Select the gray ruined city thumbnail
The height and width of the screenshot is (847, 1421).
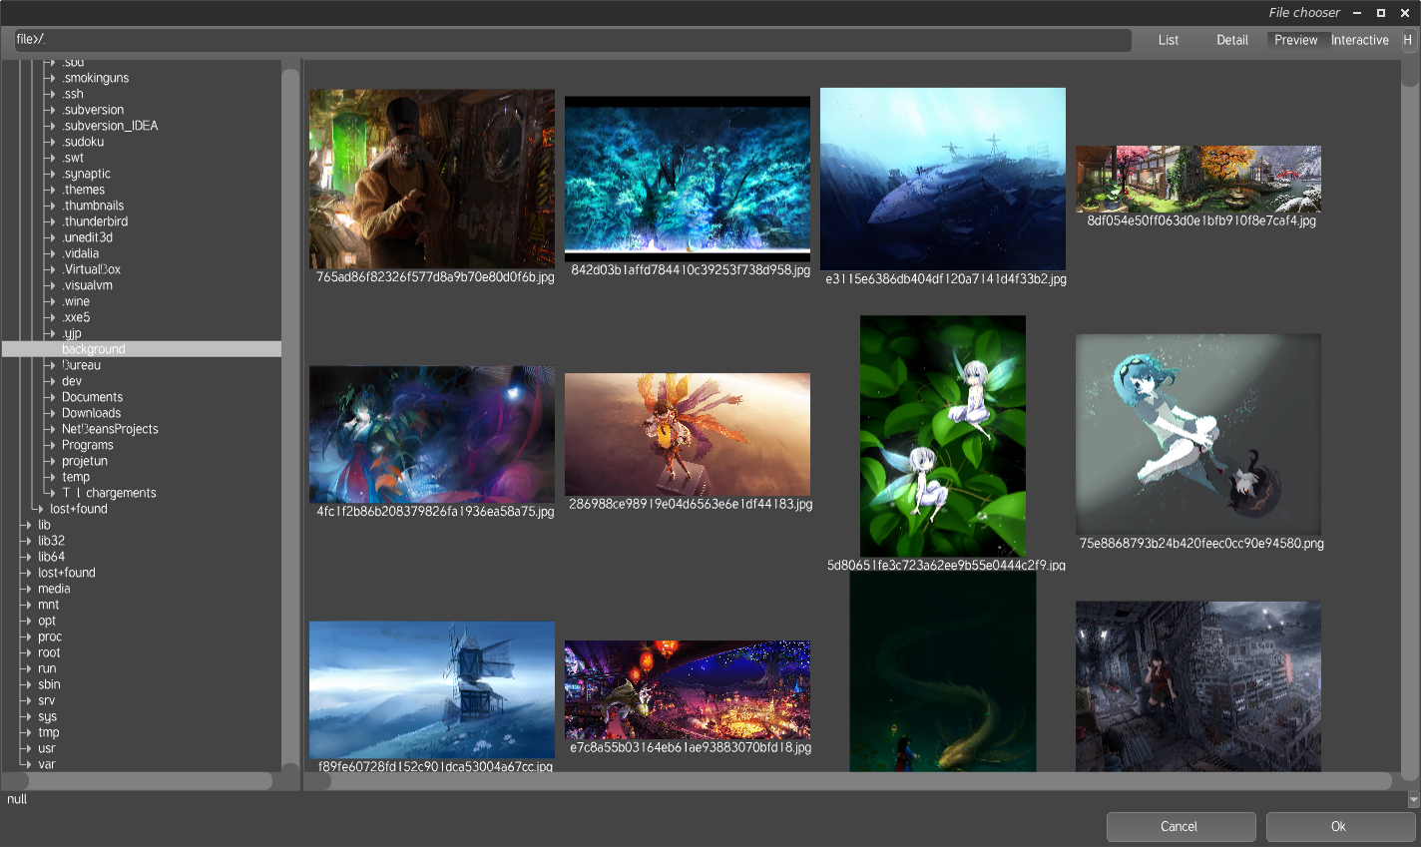click(x=1198, y=686)
